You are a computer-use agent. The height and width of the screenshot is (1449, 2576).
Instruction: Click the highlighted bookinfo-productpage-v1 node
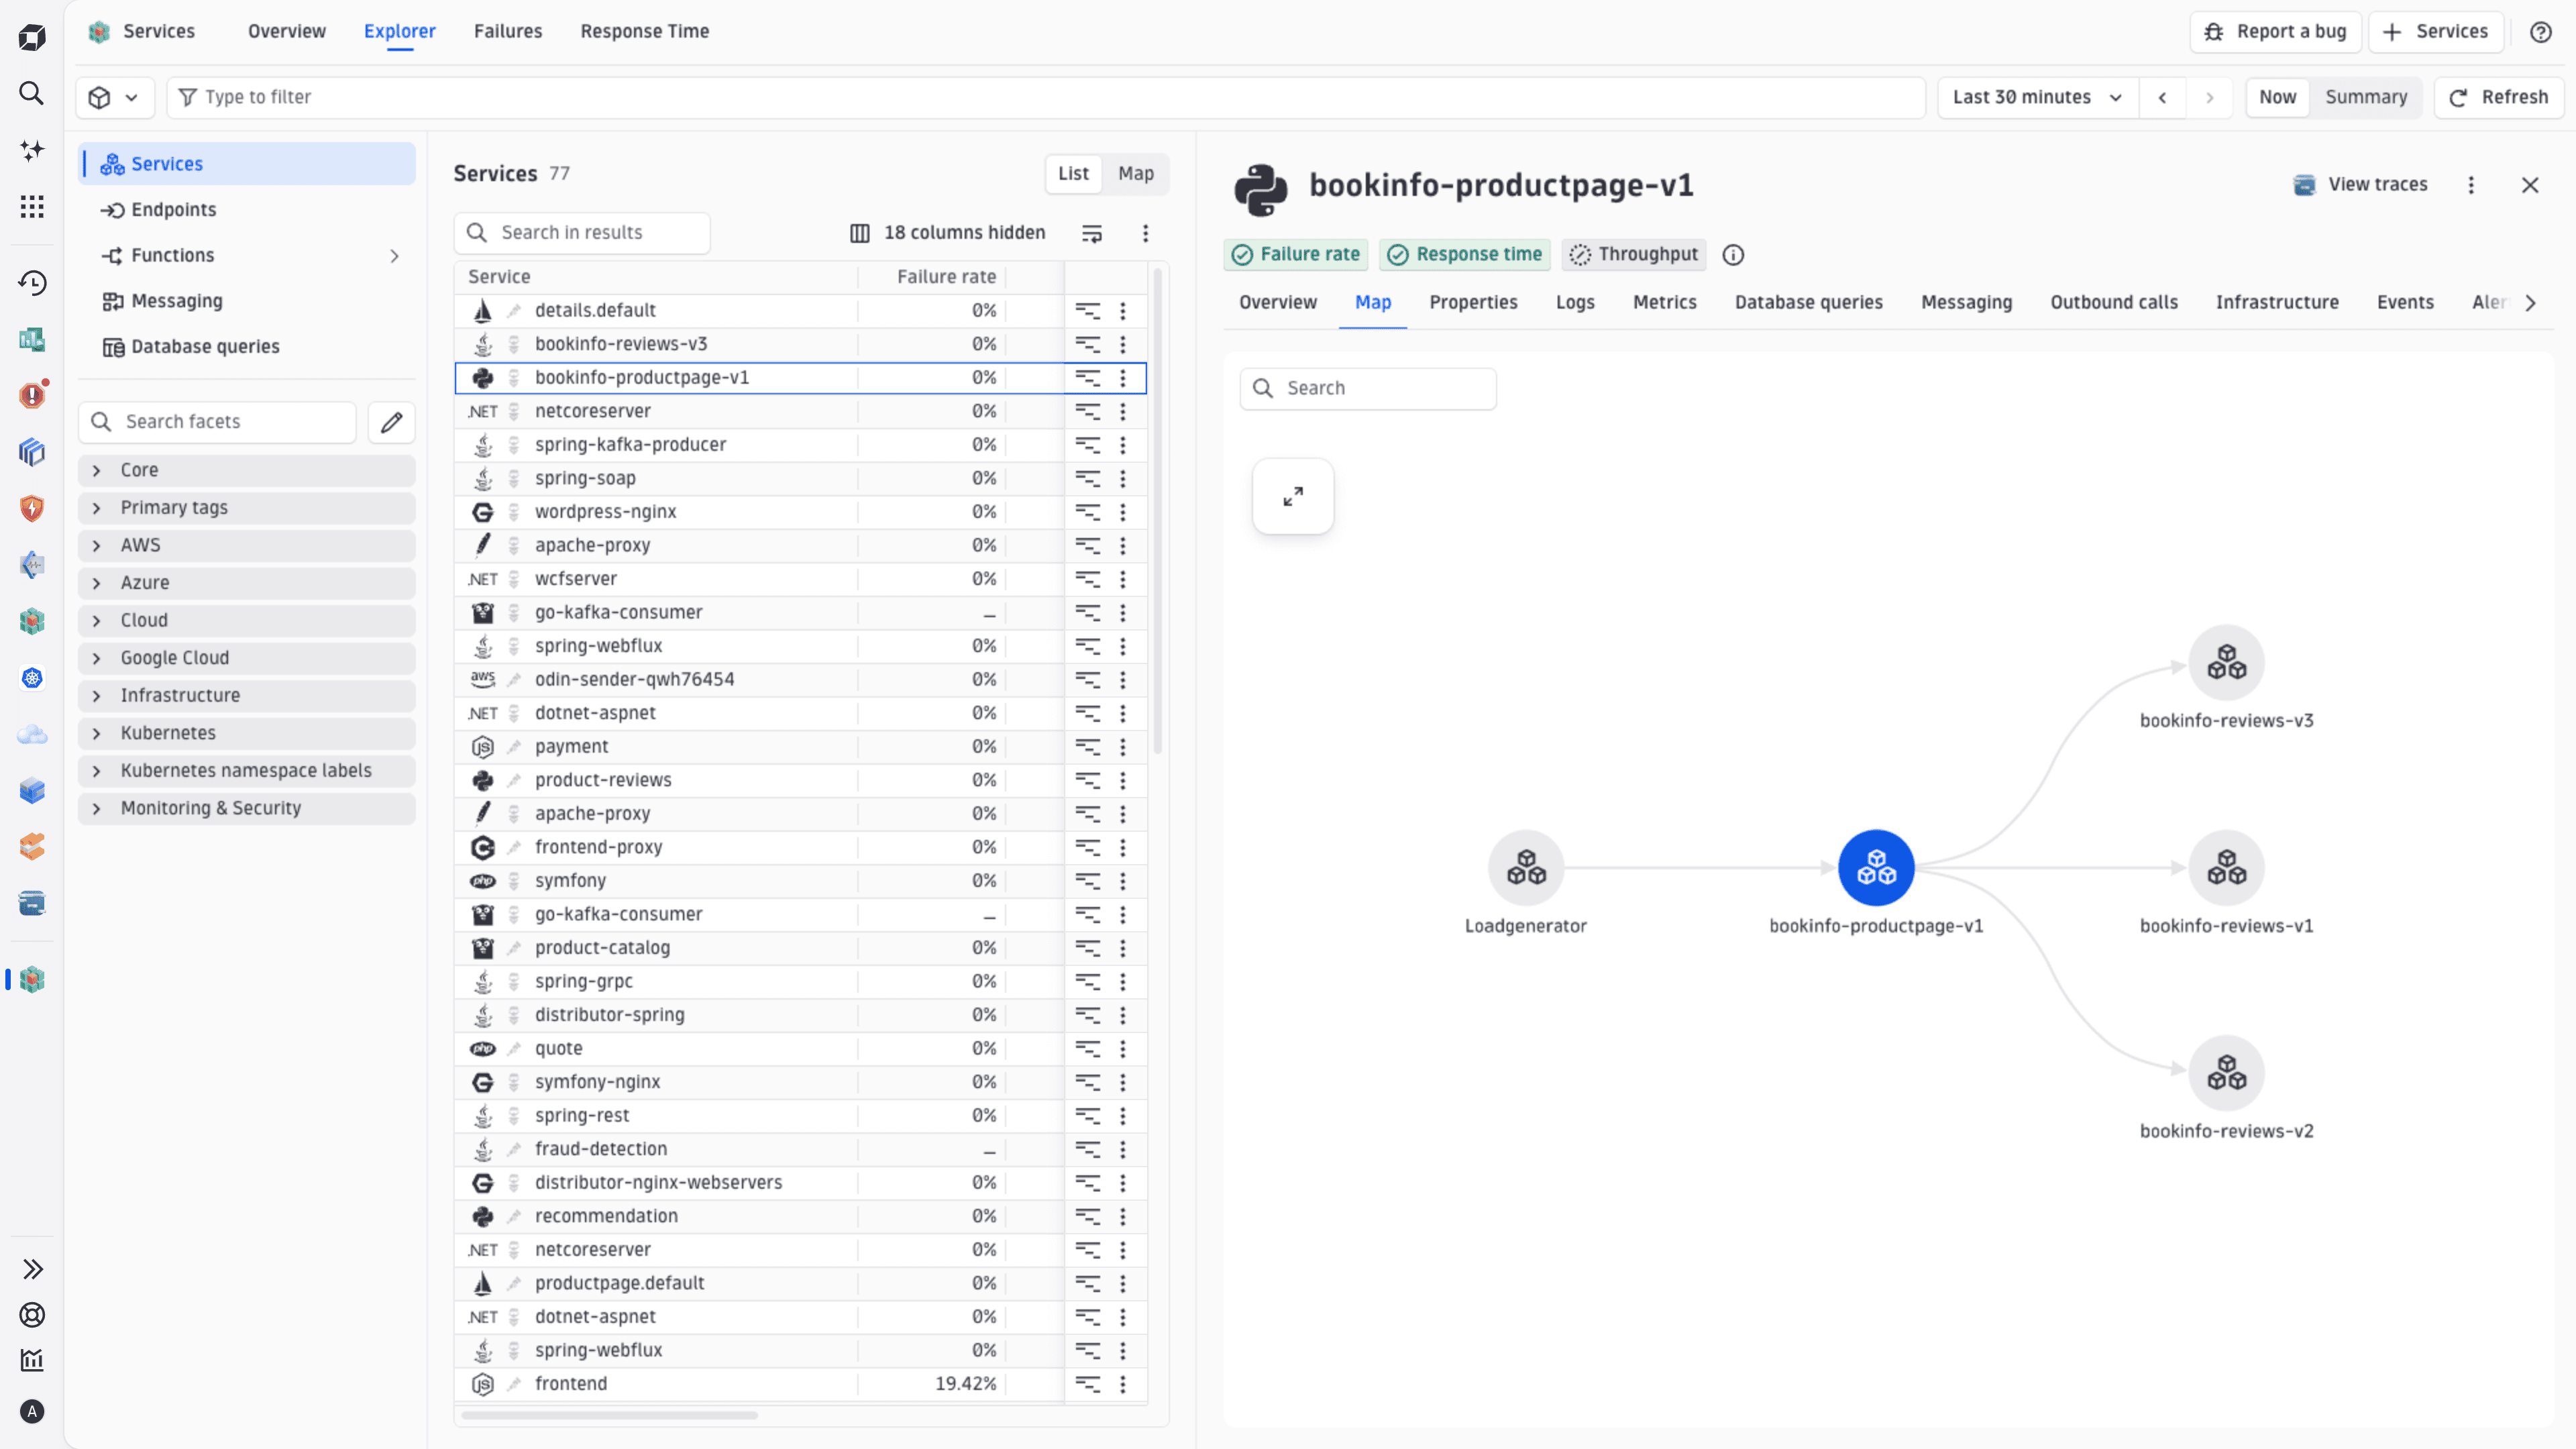tap(1876, 868)
